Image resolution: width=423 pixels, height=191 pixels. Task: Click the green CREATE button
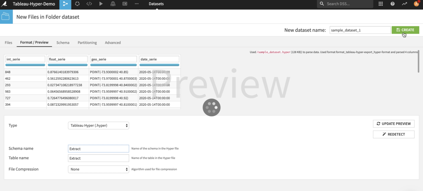405,30
